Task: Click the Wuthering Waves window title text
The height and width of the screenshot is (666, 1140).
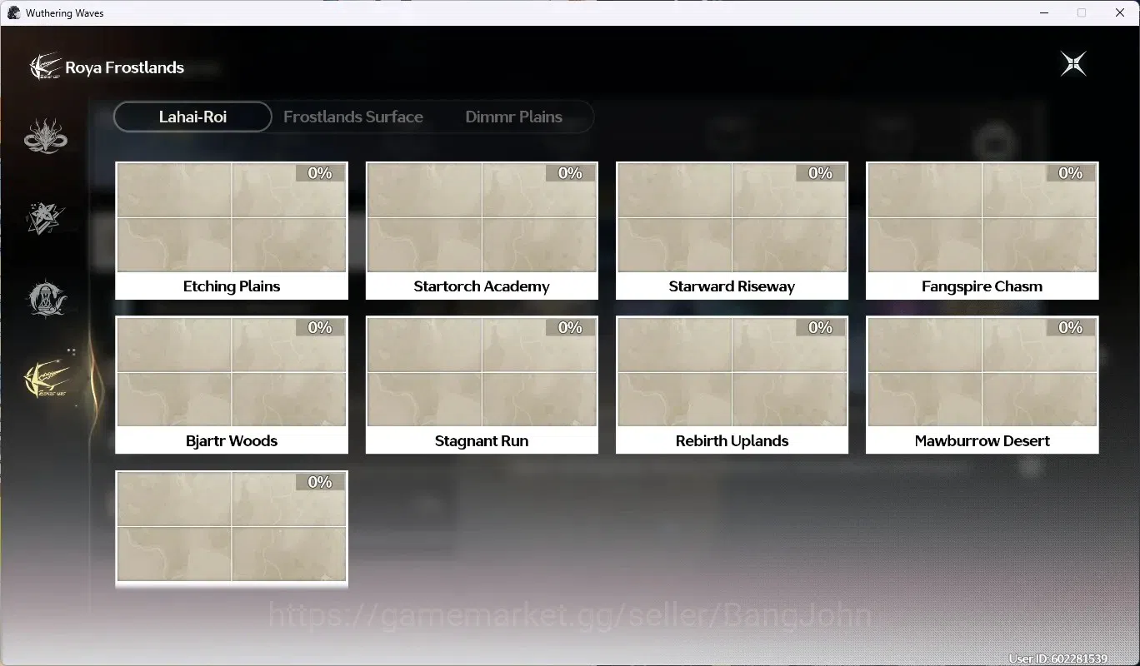Action: (65, 13)
